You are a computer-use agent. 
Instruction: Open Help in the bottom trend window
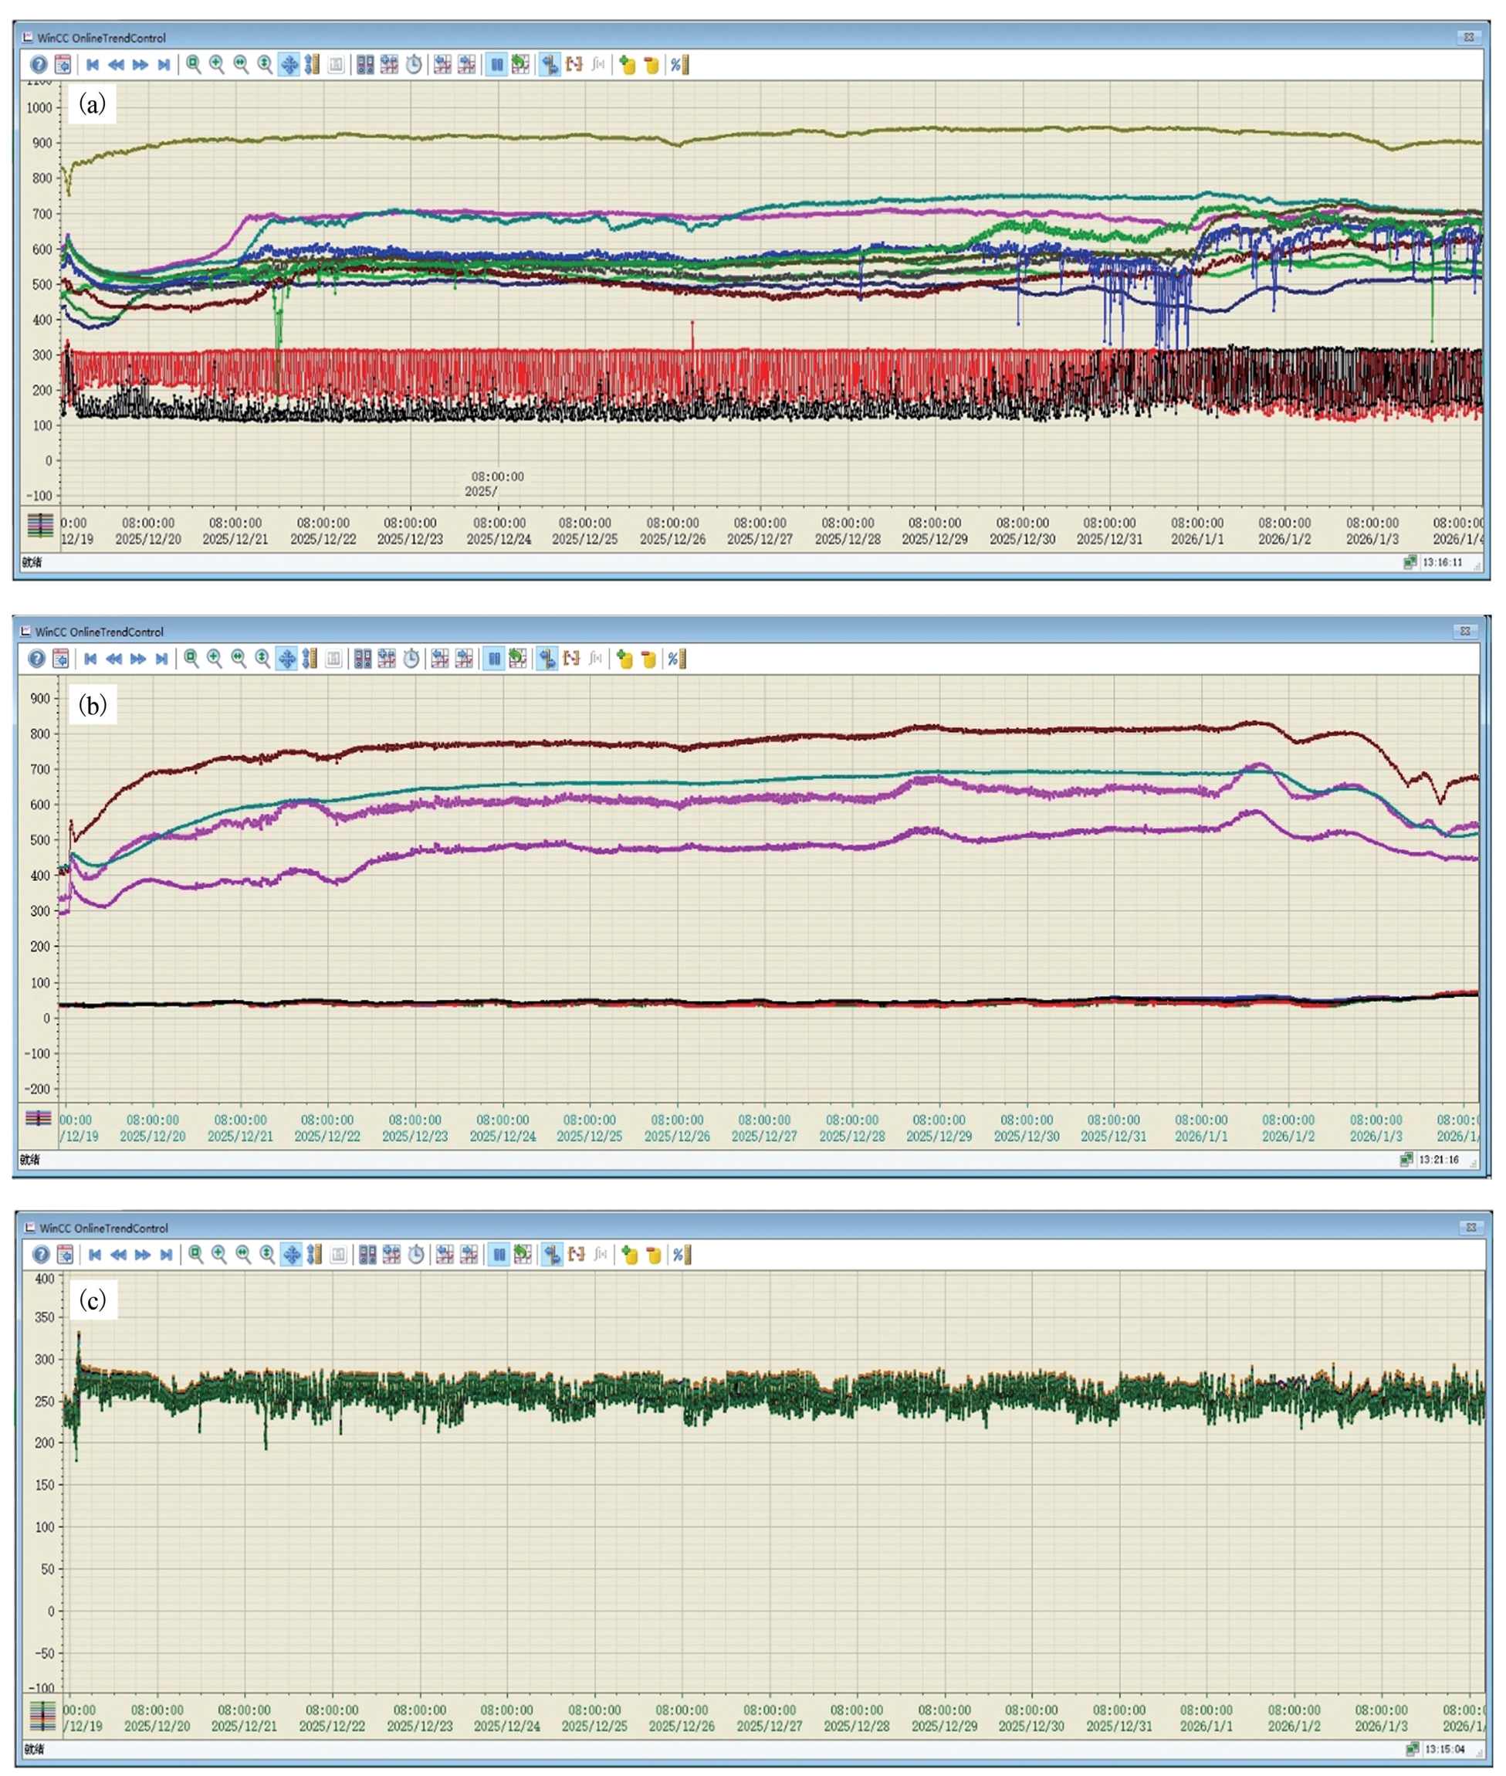[x=41, y=1255]
